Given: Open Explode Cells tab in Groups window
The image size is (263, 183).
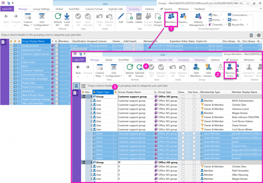Looking at the screenshot, I should [115, 9].
